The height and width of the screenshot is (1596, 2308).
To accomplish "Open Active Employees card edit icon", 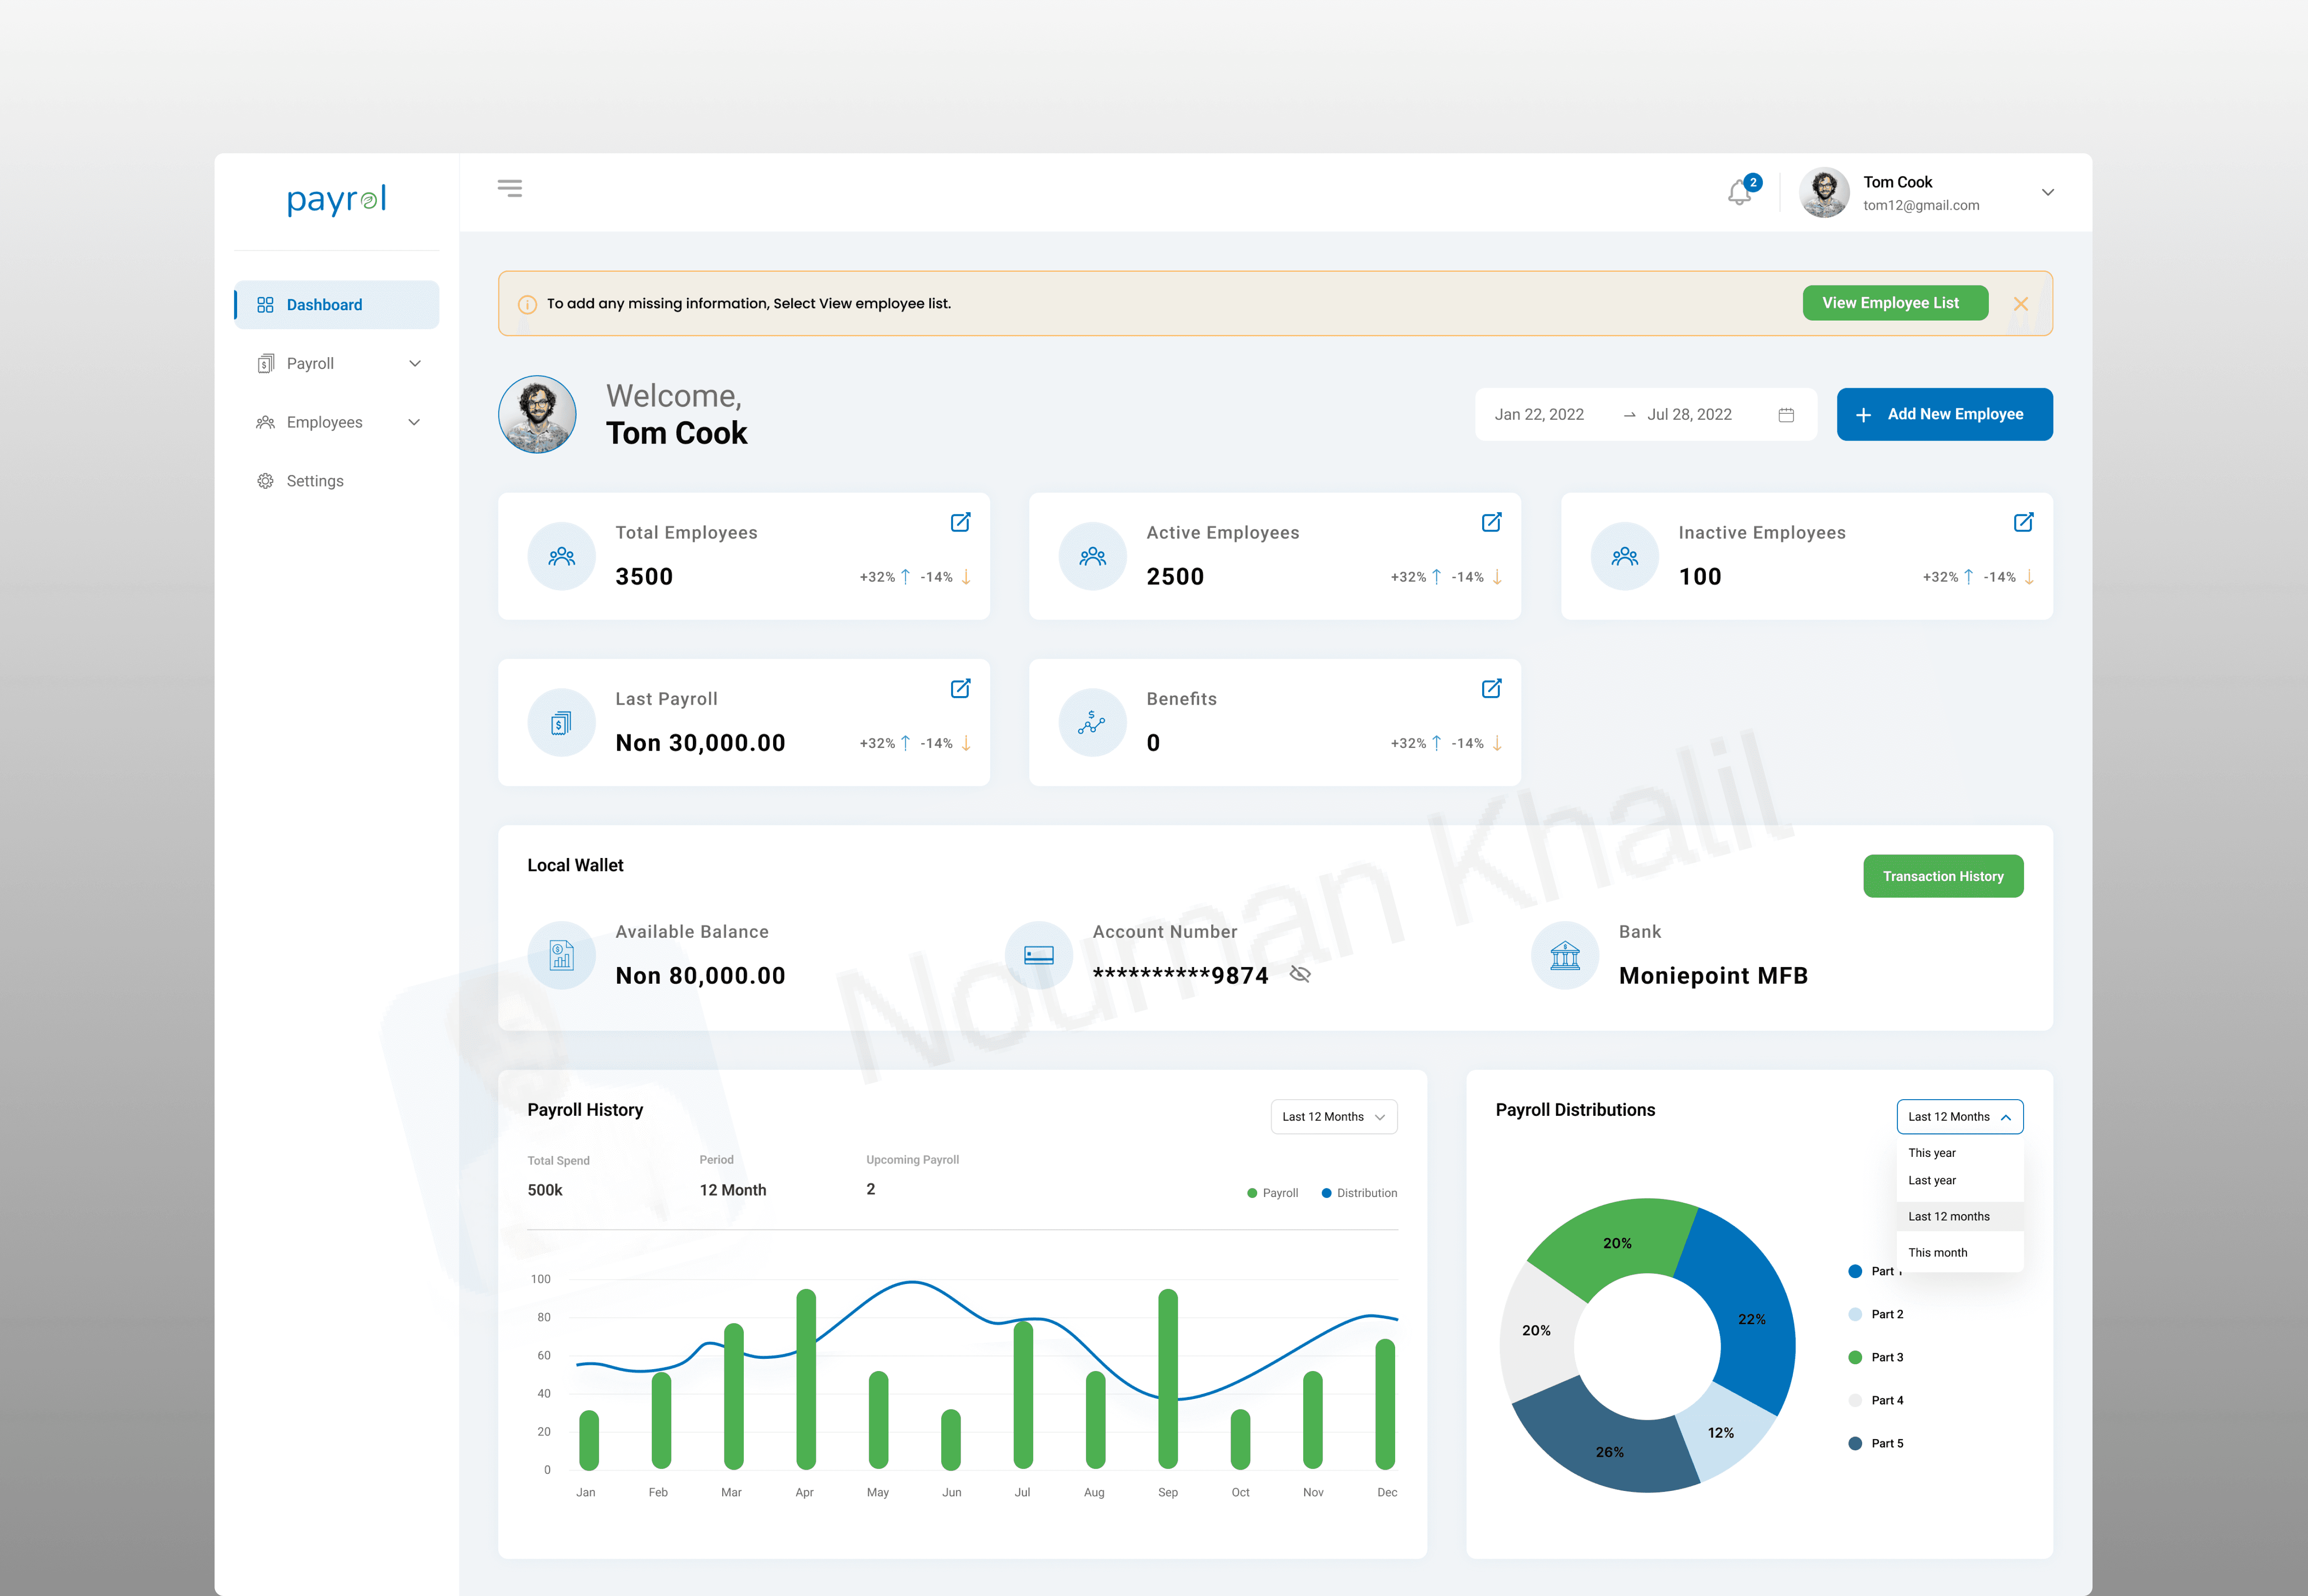I will tap(1490, 522).
